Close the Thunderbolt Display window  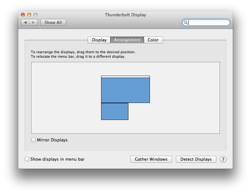[x=23, y=15]
